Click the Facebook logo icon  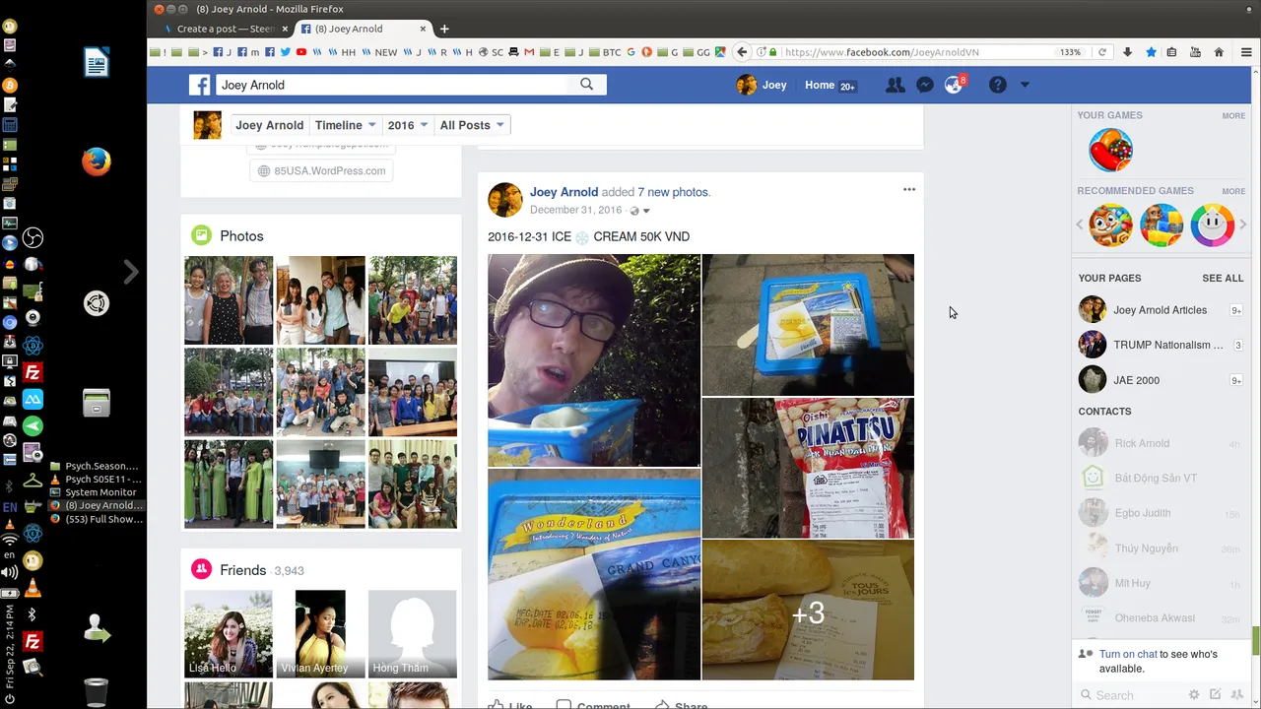(200, 86)
